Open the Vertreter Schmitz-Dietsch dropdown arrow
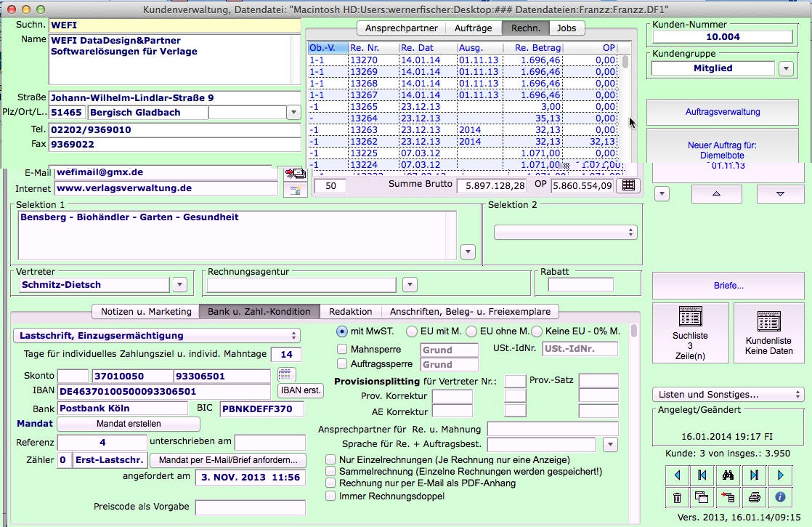812x527 pixels. [179, 285]
